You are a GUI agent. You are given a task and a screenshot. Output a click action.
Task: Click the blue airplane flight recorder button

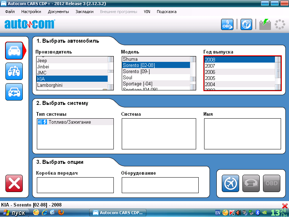(230, 183)
